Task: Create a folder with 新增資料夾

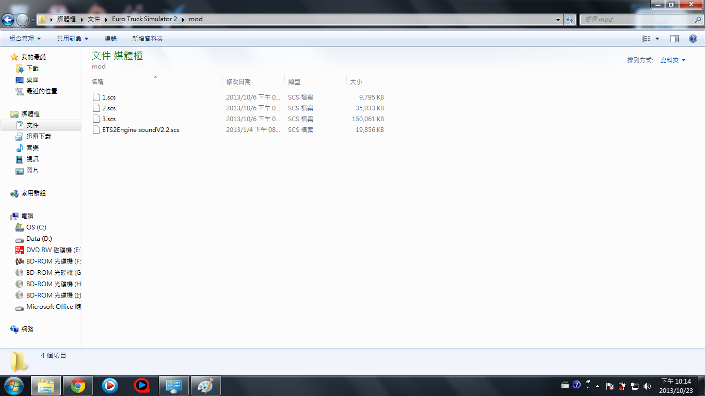Action: point(148,39)
